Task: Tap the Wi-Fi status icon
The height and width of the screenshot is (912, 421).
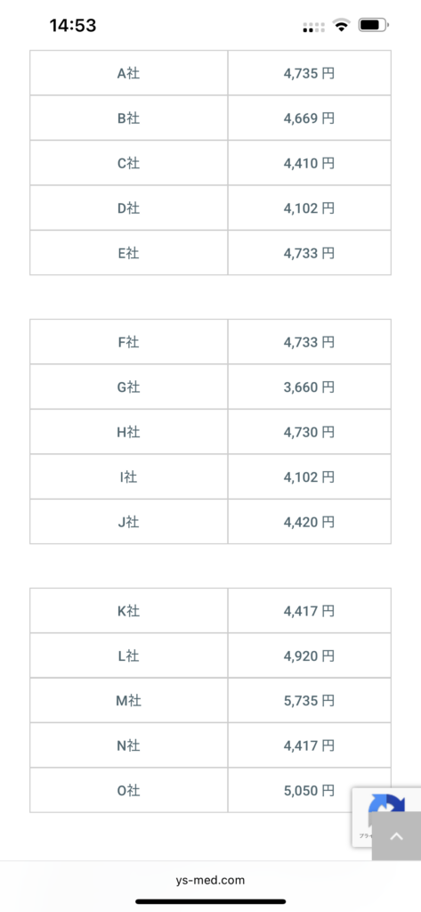Action: point(341,25)
